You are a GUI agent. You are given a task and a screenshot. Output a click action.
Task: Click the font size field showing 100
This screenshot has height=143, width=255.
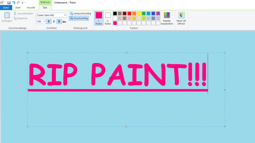point(39,21)
